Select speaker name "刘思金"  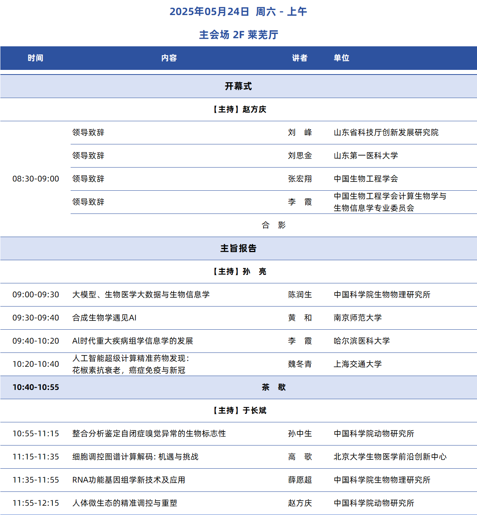pyautogui.click(x=300, y=156)
